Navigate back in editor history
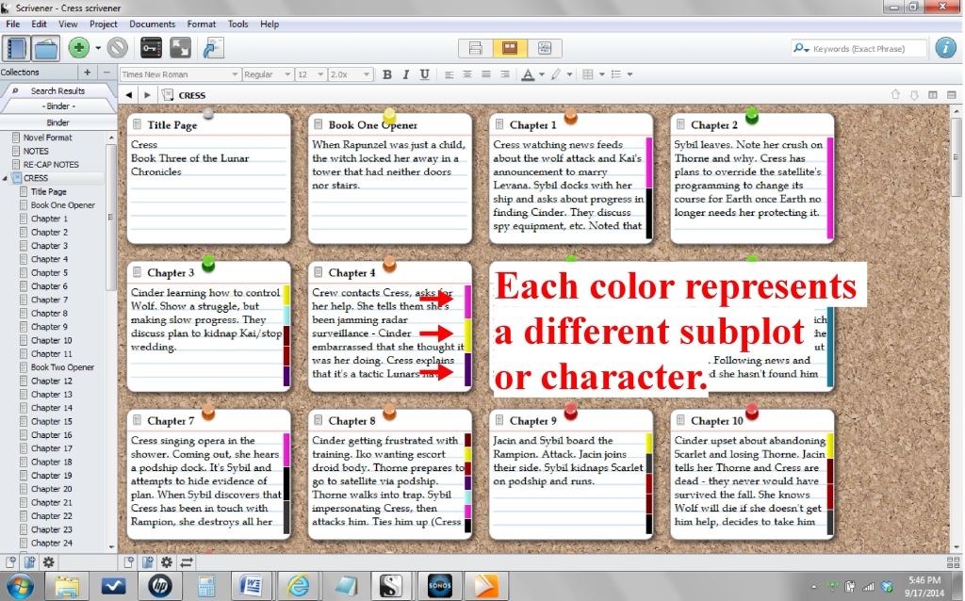Image resolution: width=965 pixels, height=601 pixels. pyautogui.click(x=128, y=95)
